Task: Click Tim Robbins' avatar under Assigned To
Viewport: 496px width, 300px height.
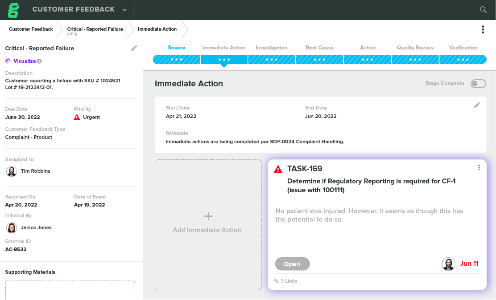Action: [x=11, y=171]
